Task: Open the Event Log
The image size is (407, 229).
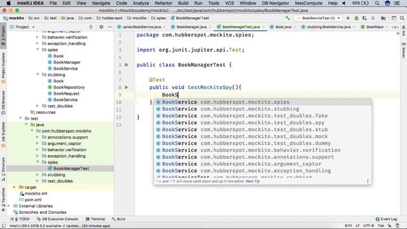Action: click(386, 219)
